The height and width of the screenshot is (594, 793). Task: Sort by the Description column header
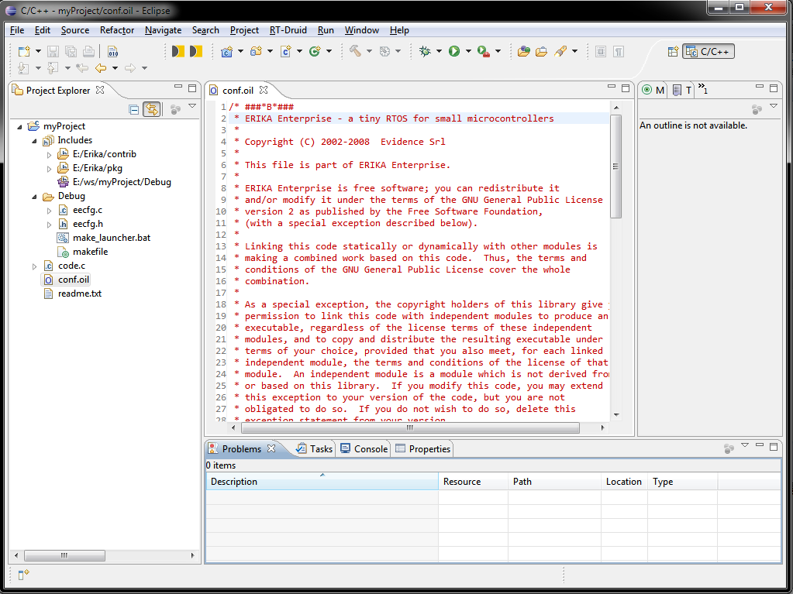click(x=322, y=482)
